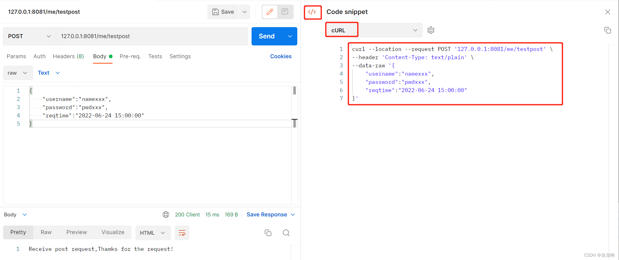Copy the response body icon

point(268,233)
